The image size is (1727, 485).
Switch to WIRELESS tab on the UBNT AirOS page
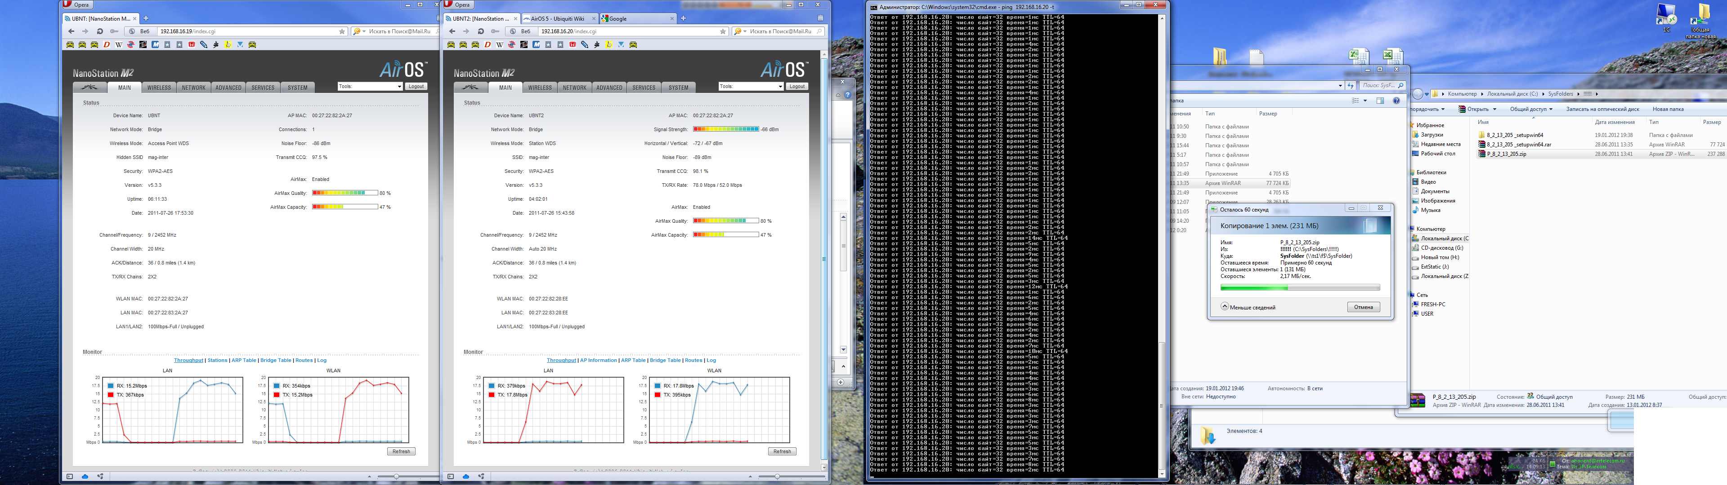click(x=159, y=87)
